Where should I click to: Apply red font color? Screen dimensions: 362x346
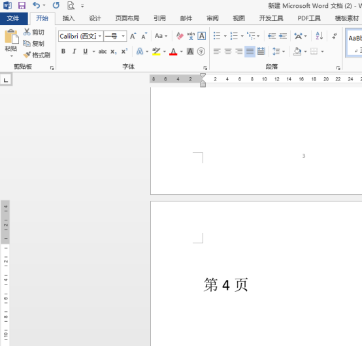point(173,52)
